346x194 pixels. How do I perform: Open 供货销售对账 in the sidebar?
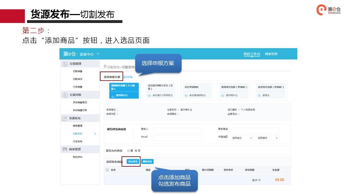(80, 110)
